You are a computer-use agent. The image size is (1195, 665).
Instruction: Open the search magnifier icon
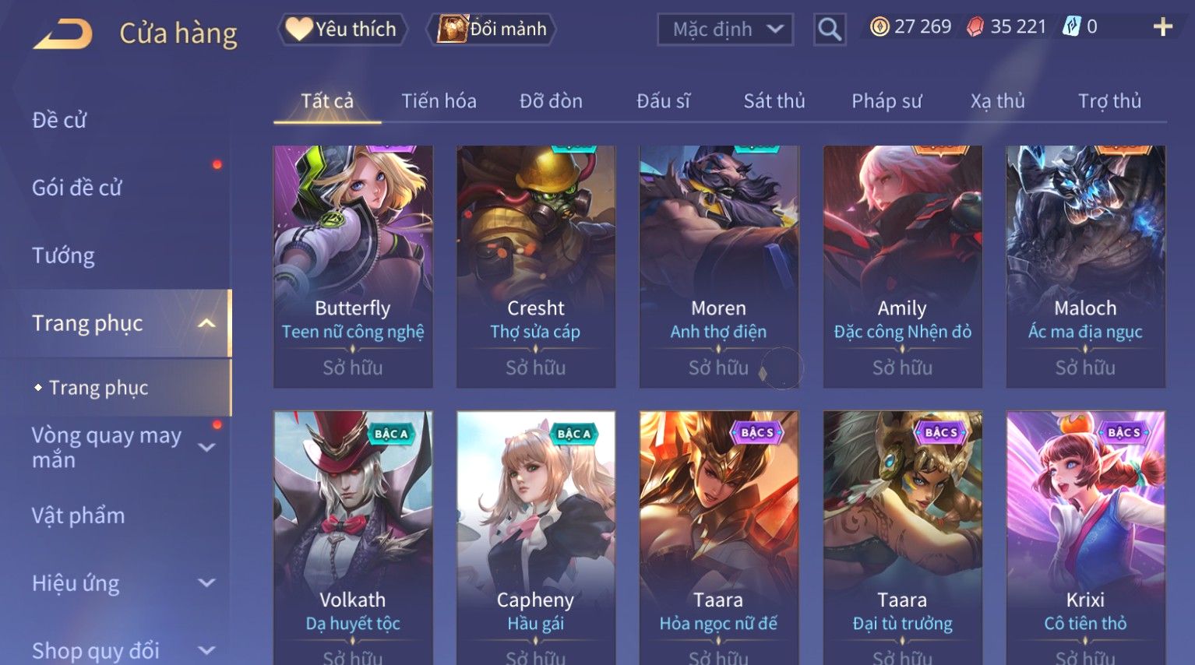pos(830,30)
